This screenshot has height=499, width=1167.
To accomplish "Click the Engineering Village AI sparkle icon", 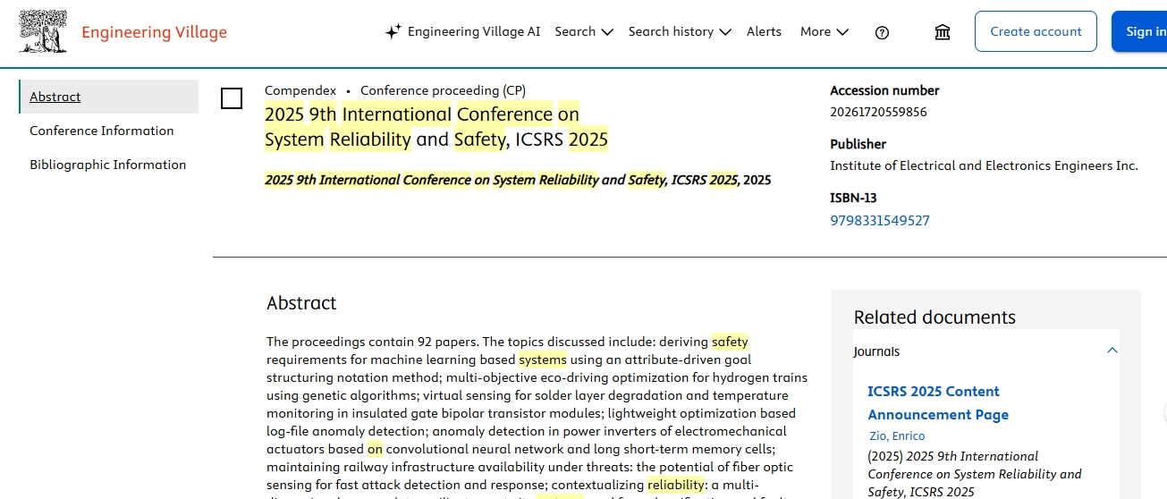I will tap(393, 32).
